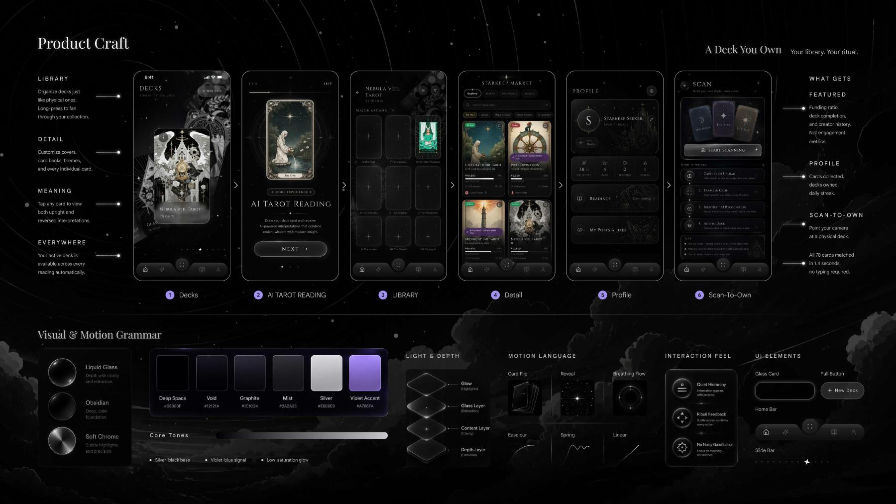Click the magnifier icon for Identify step
Screen dimensions: 896x504
click(x=689, y=209)
